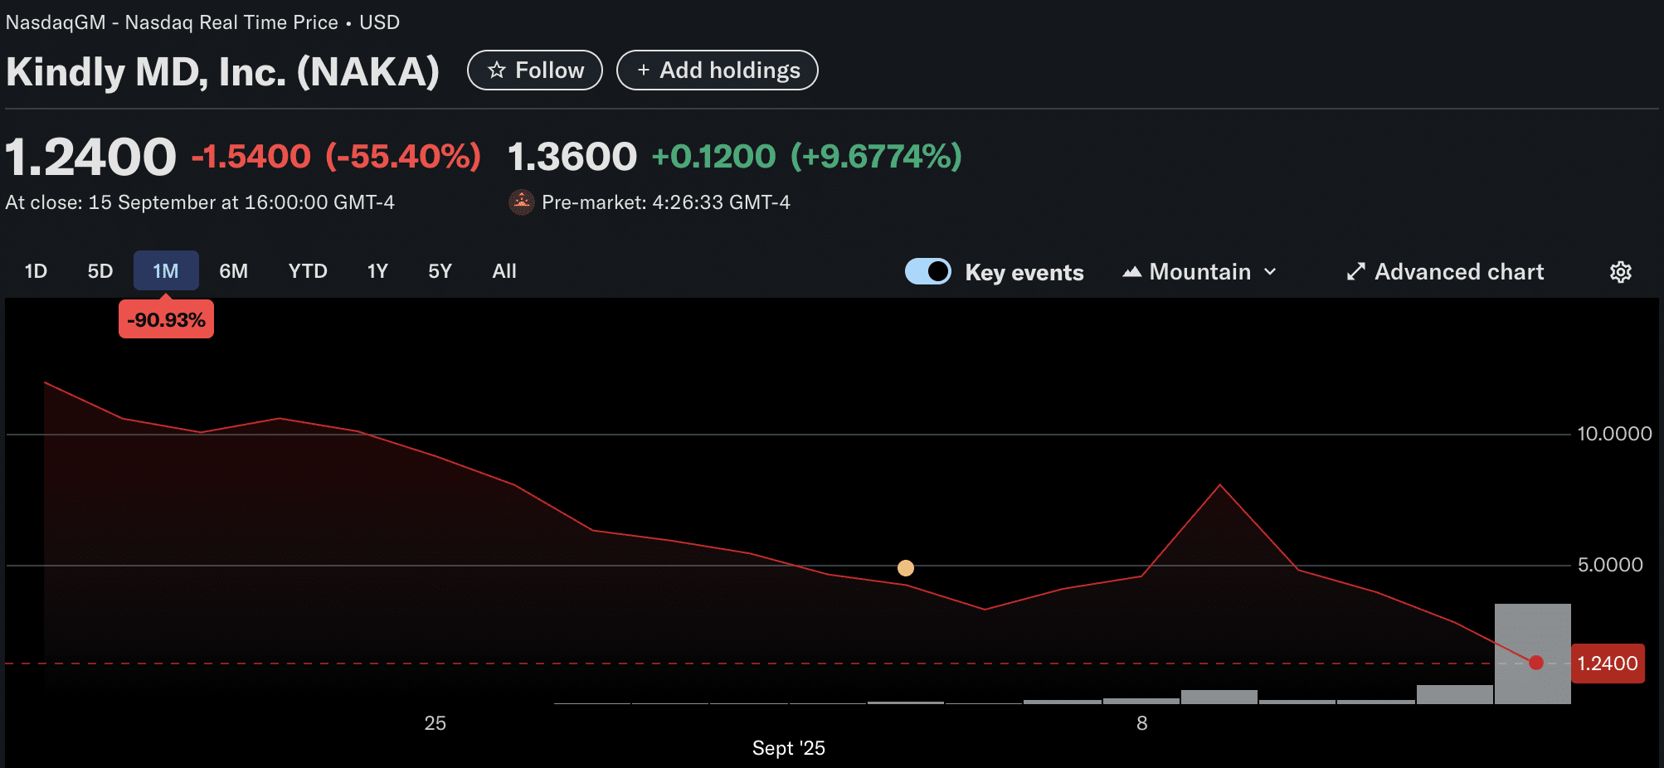The width and height of the screenshot is (1664, 768).
Task: Click the pre-market sunrise icon
Action: pos(521,202)
